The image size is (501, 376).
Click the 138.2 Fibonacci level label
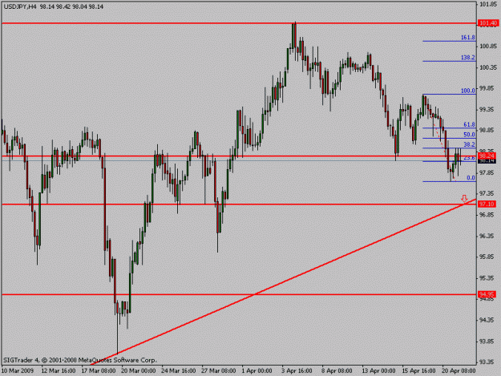(x=468, y=58)
